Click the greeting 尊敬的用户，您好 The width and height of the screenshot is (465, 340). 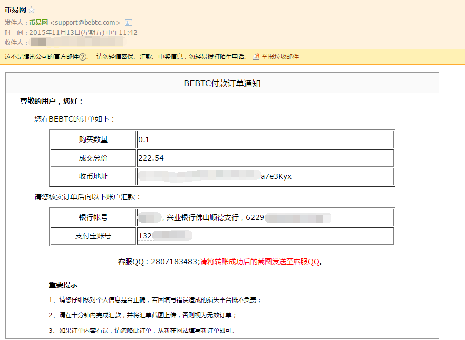52,101
